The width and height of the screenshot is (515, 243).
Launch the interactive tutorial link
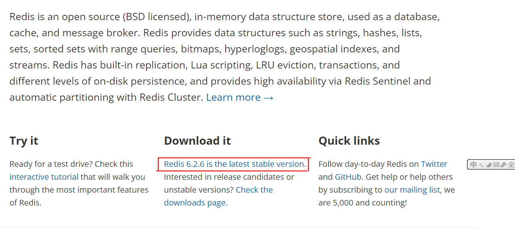click(x=44, y=177)
